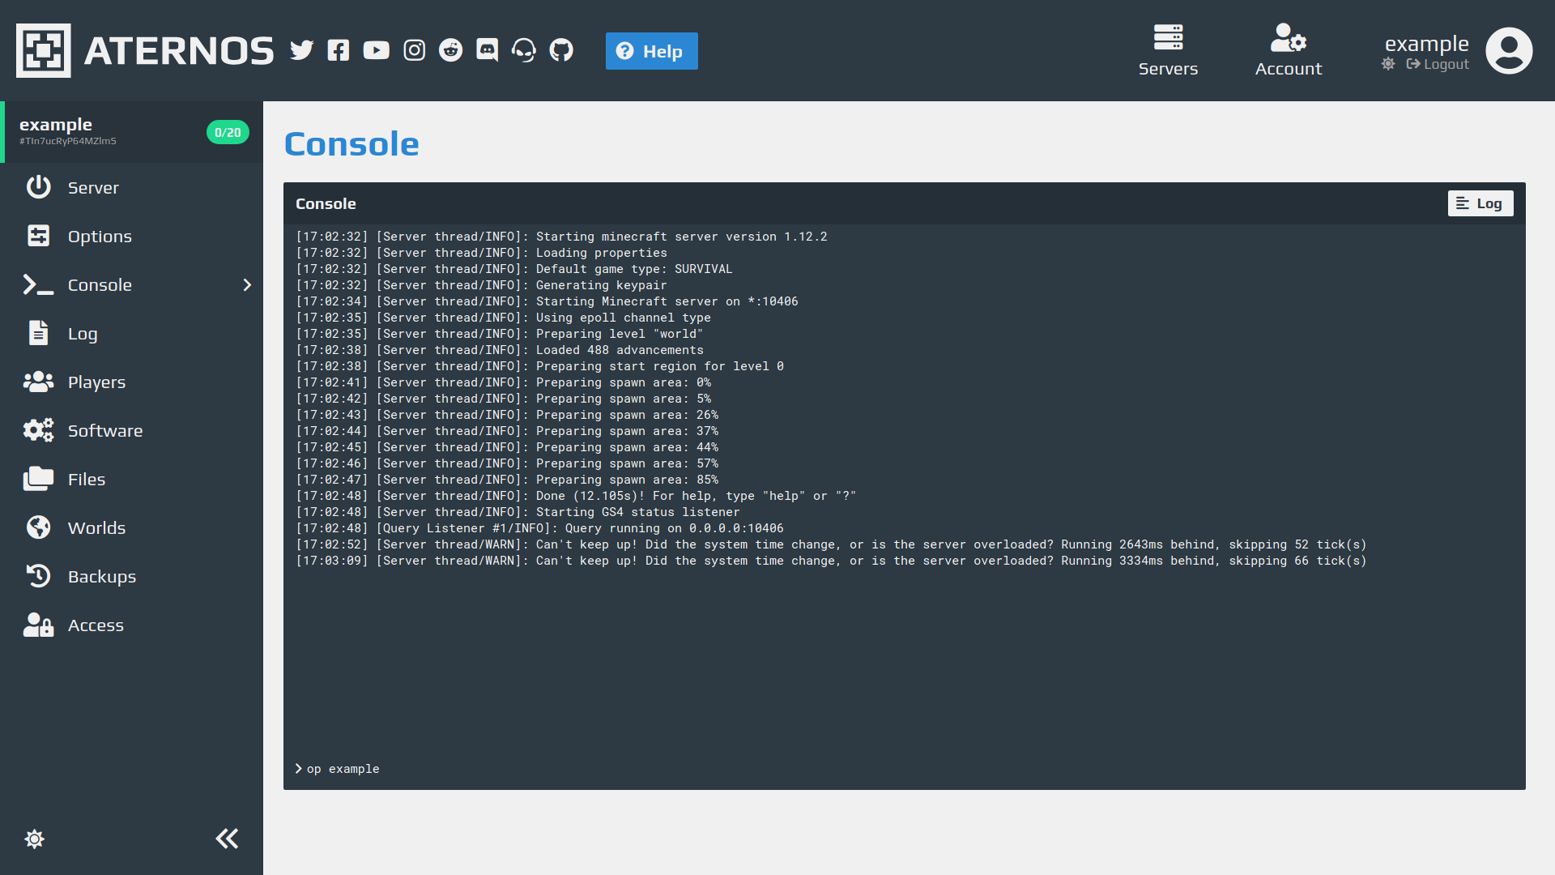Expand the Console submenu arrow

(247, 284)
